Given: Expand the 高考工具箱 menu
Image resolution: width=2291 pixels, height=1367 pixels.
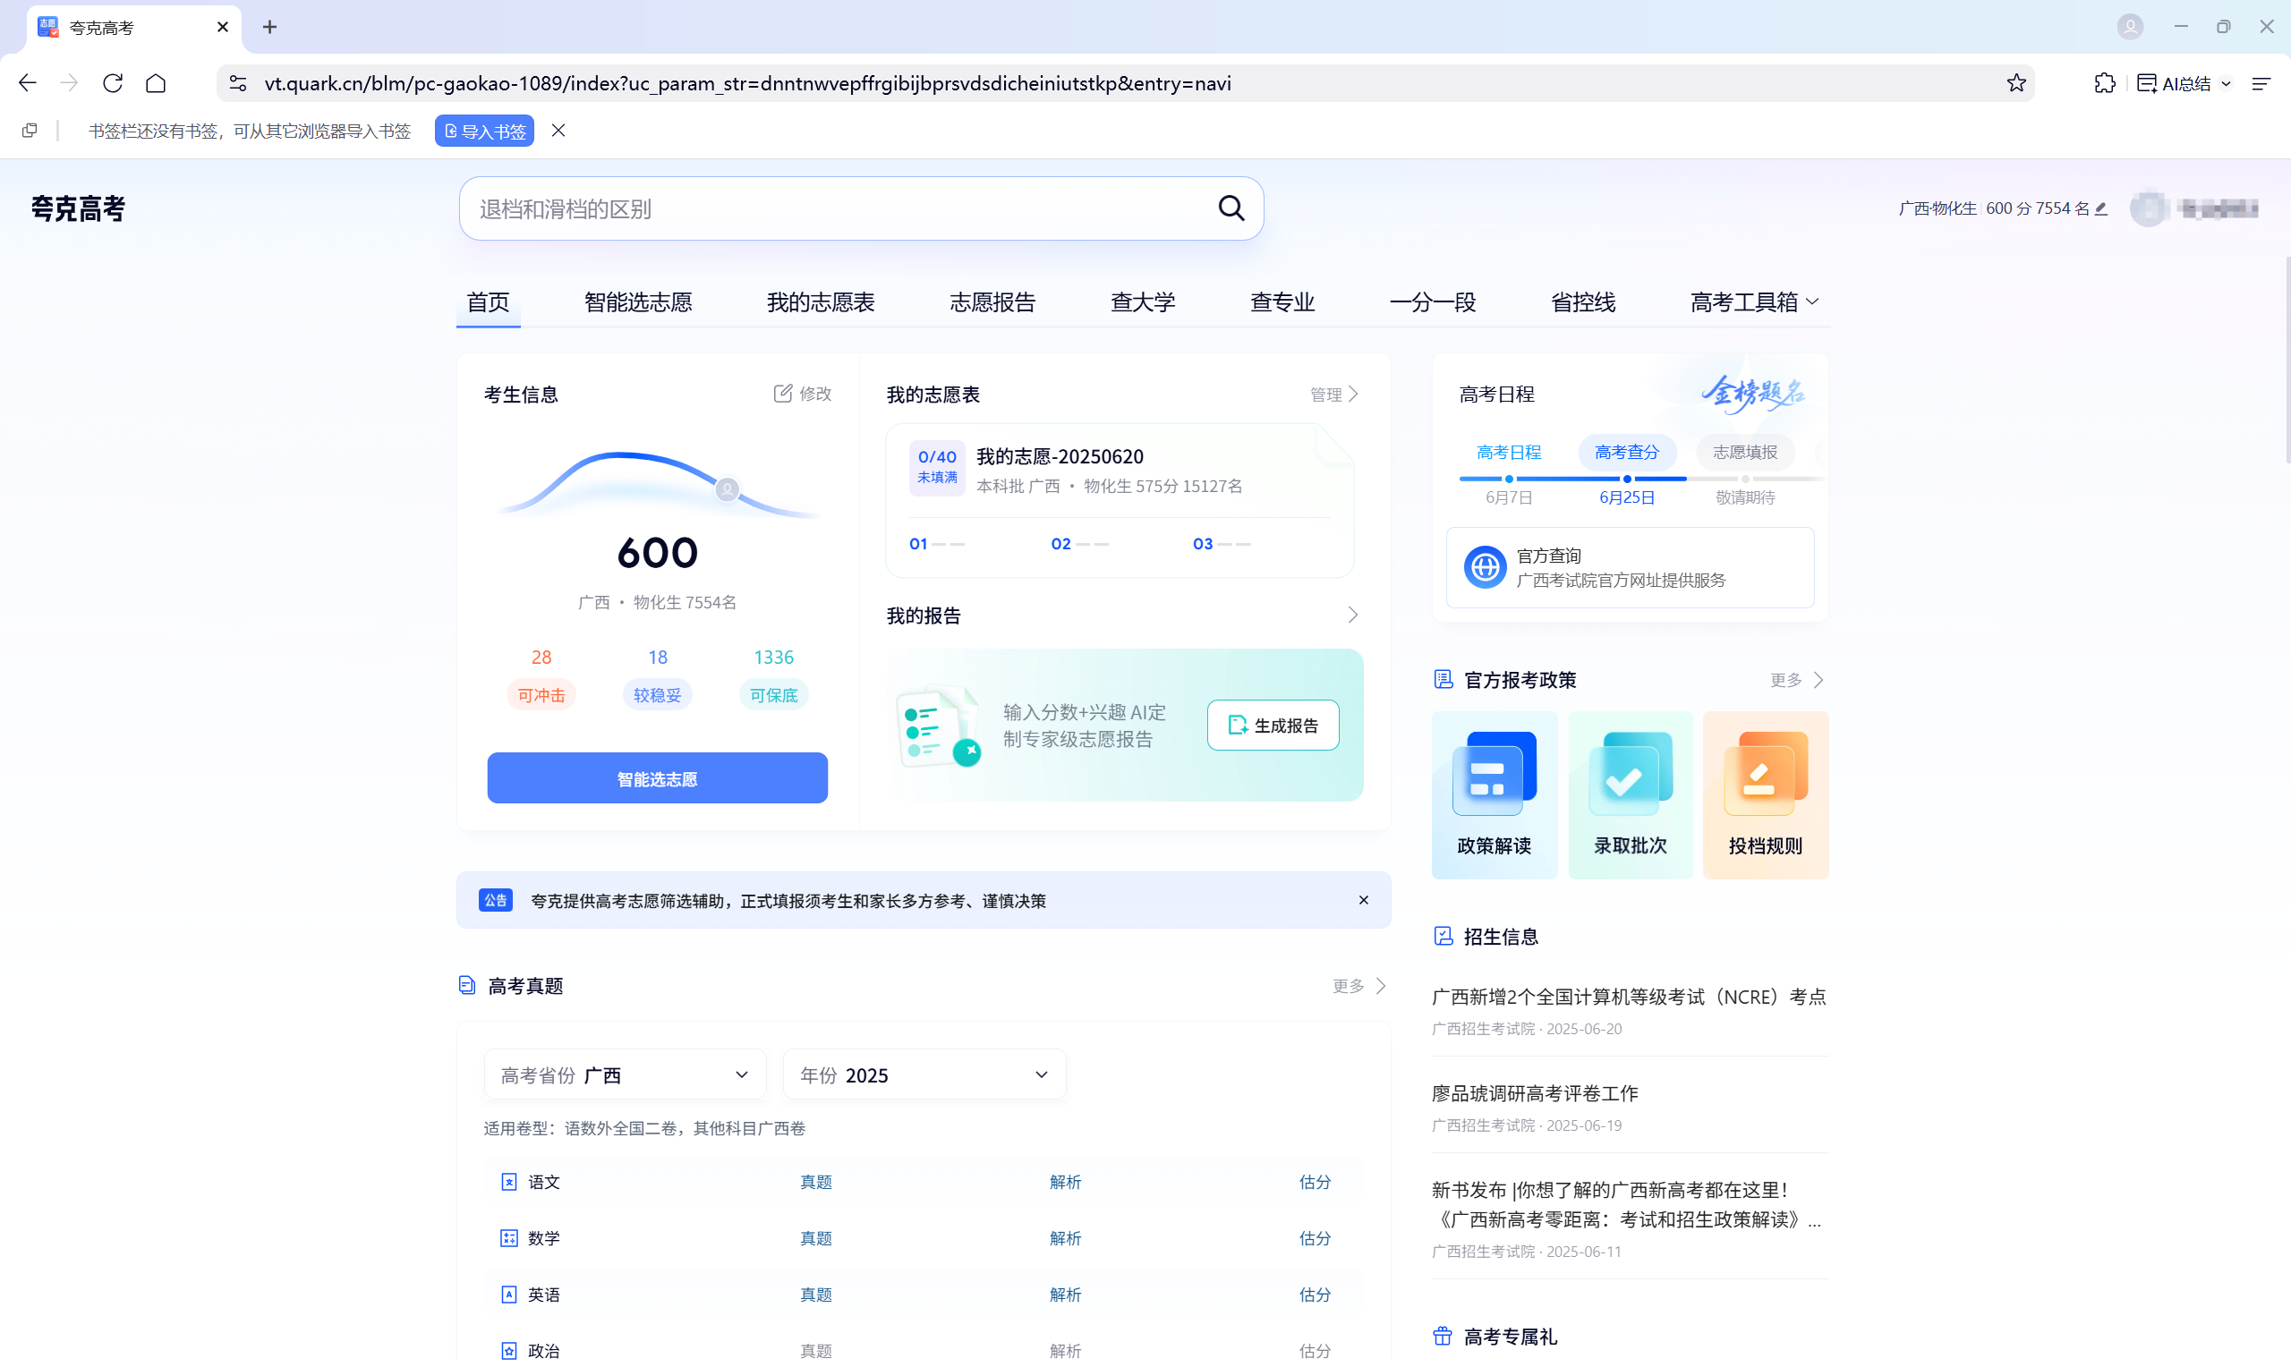Looking at the screenshot, I should [x=1752, y=302].
